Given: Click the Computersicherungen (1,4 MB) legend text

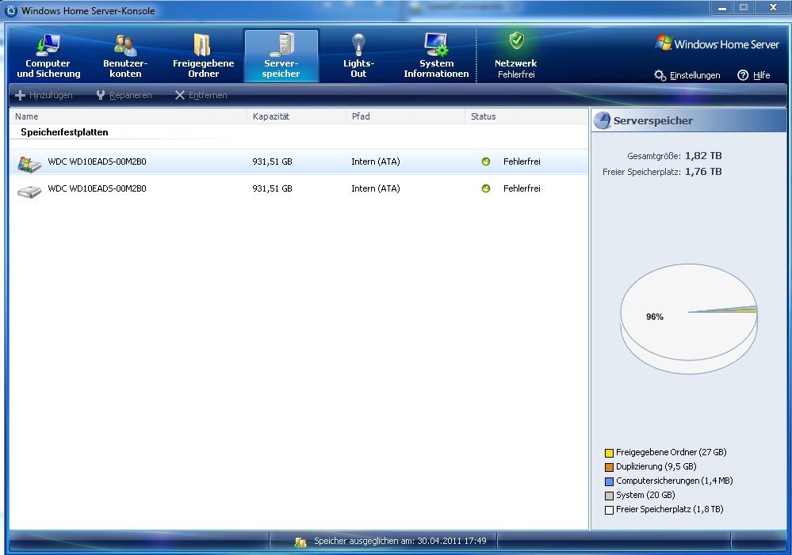Looking at the screenshot, I should click(675, 481).
